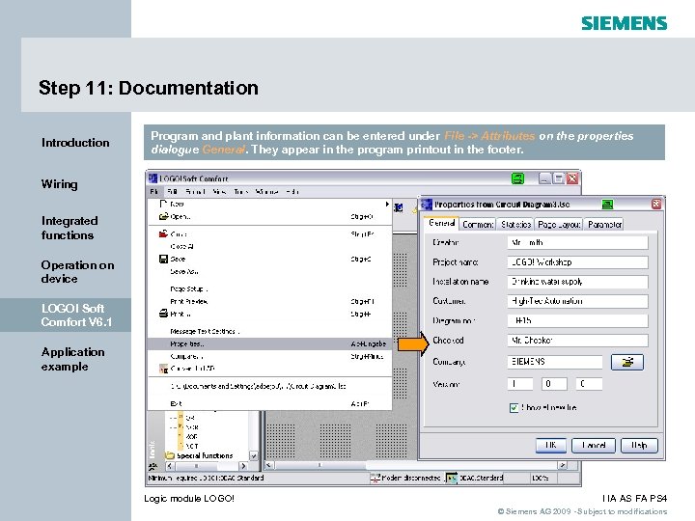Screen dimensions: 695x521
Task: Open the Help menu in the menu bar
Action: coord(292,192)
